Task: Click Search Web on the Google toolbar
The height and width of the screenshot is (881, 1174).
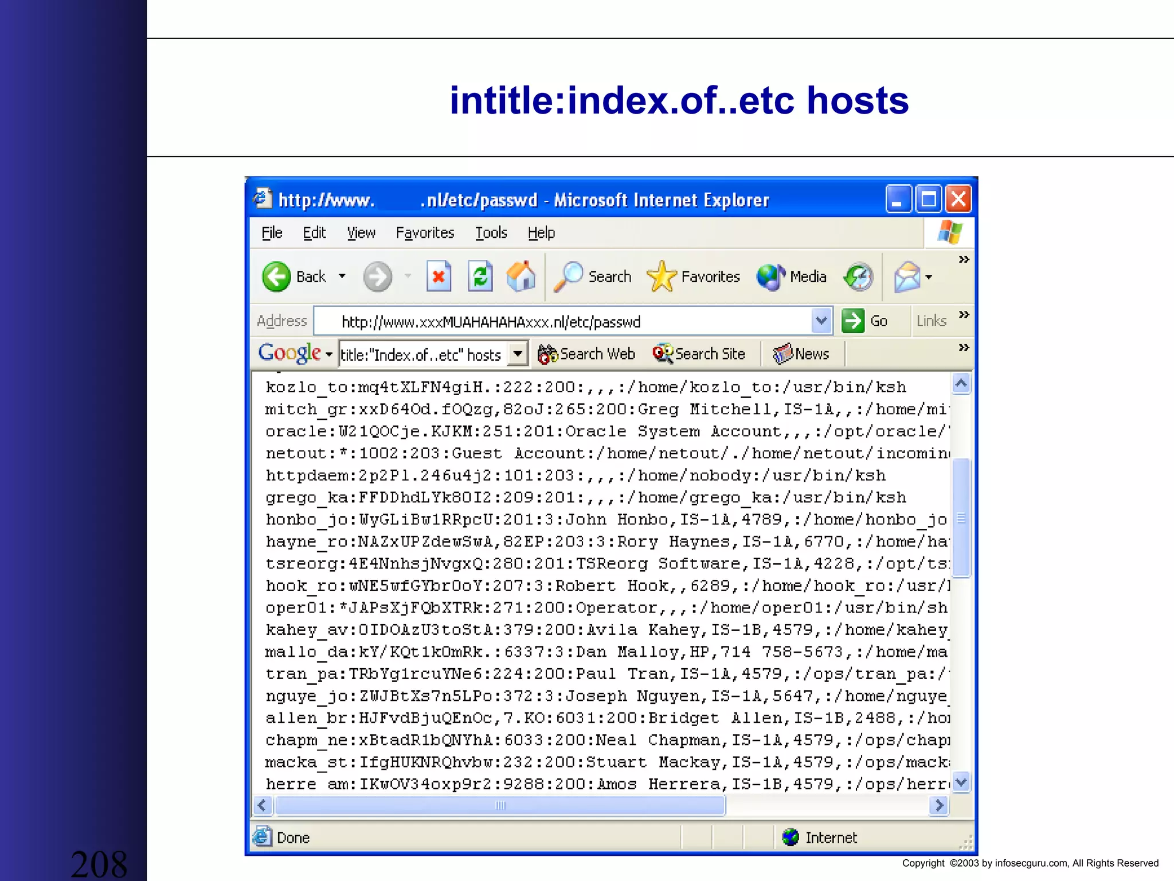Action: pos(586,354)
